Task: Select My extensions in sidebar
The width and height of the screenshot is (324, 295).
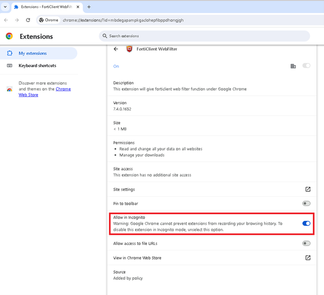Action: pos(39,53)
